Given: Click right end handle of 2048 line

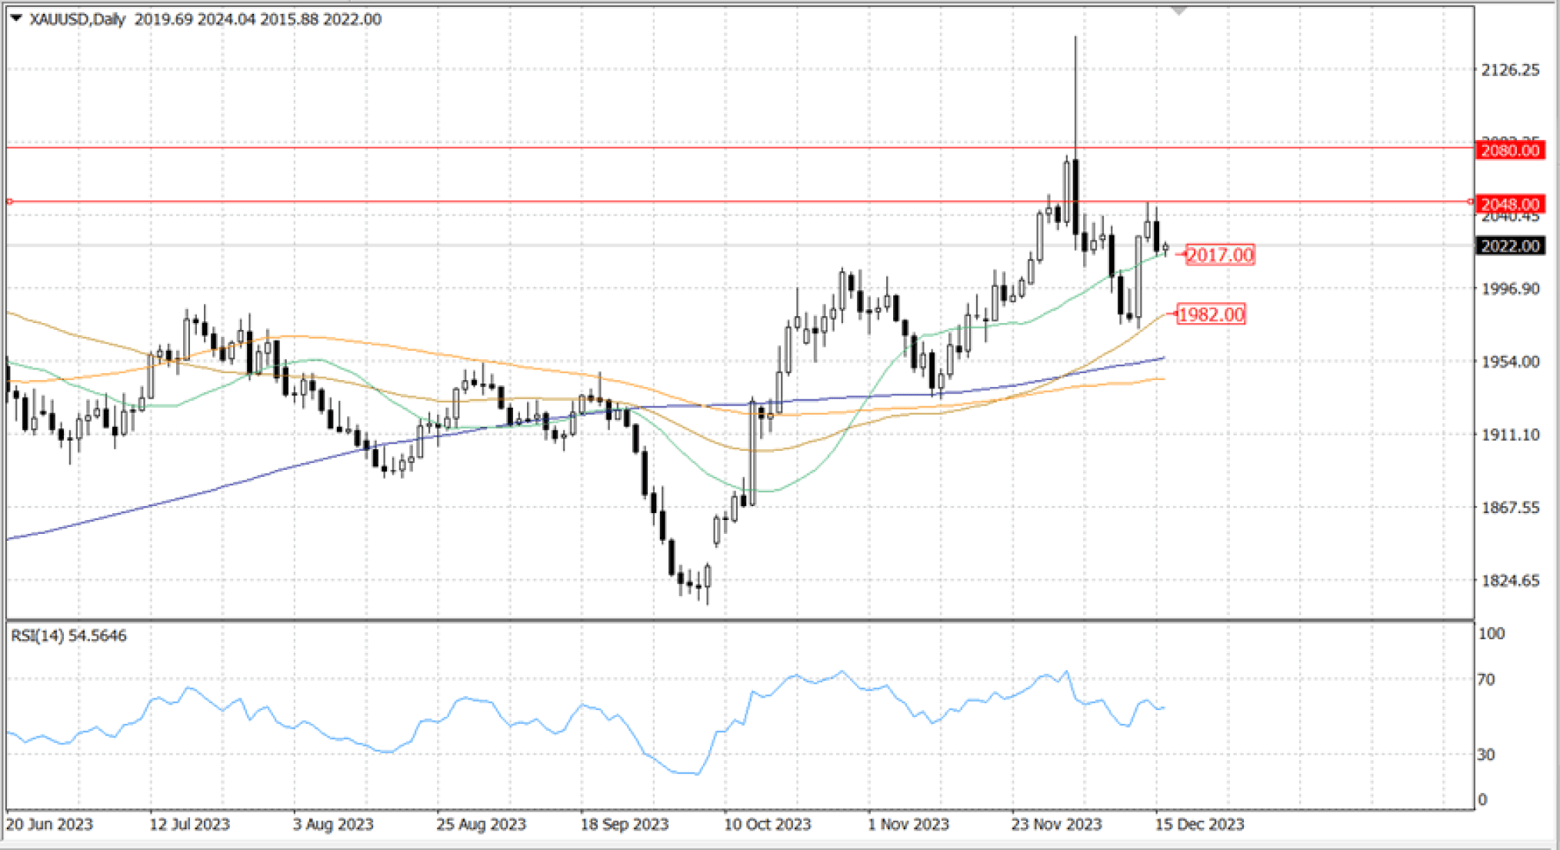Looking at the screenshot, I should (1470, 202).
